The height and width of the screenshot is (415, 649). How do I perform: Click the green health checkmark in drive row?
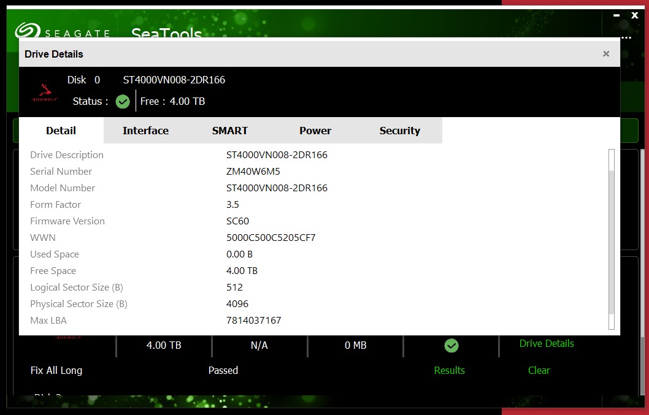click(x=451, y=346)
